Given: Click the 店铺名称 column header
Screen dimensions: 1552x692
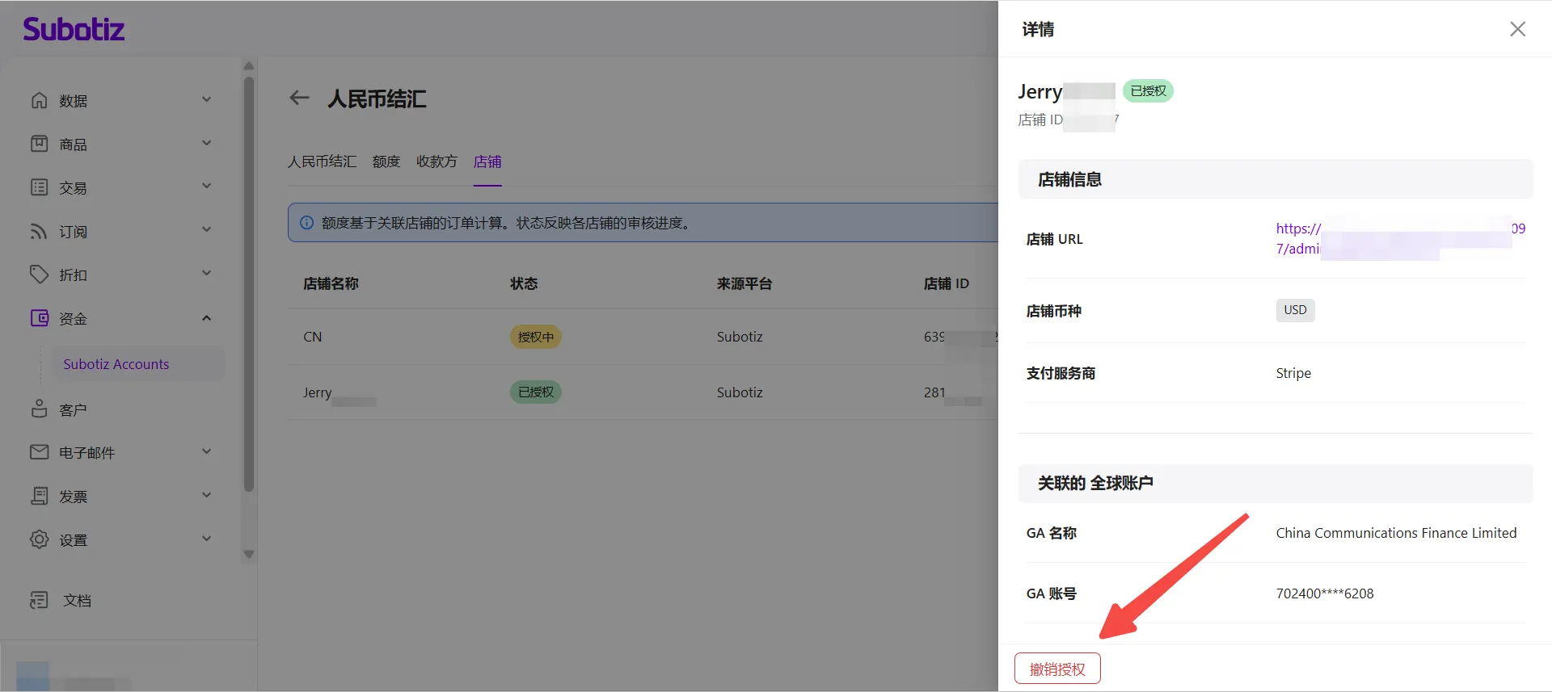Looking at the screenshot, I should coord(331,283).
